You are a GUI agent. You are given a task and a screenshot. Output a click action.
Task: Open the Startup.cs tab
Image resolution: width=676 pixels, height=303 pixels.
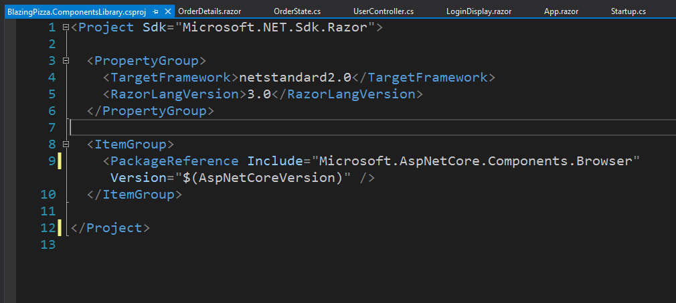coord(628,11)
